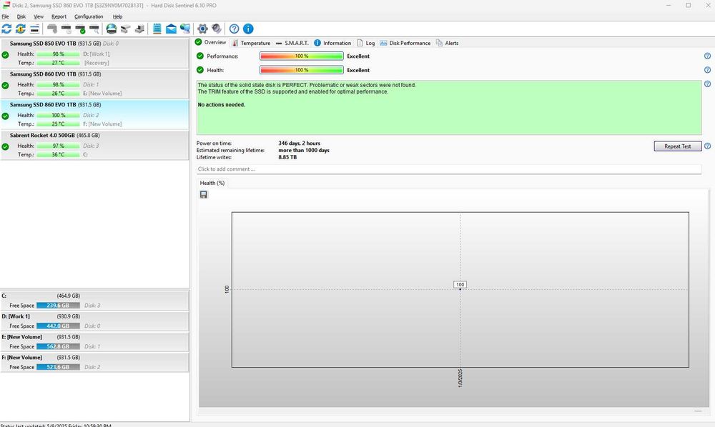Click the '346 days, 2 hours' value
Screen dimensions: 715x427
click(299, 143)
